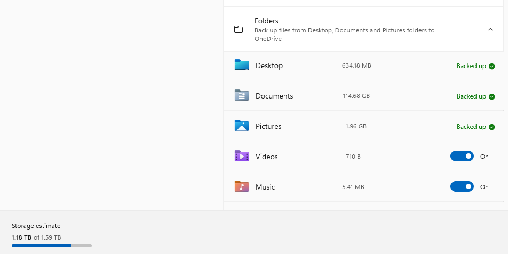Click the Music folder name

[265, 187]
